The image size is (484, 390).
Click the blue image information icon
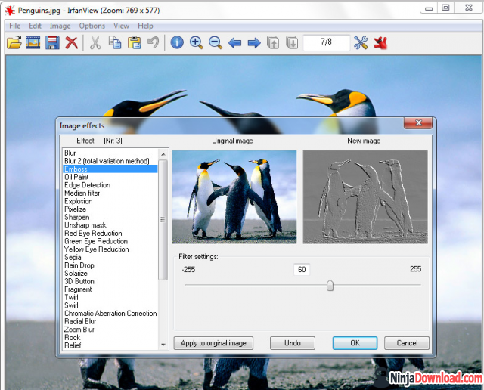click(x=176, y=42)
